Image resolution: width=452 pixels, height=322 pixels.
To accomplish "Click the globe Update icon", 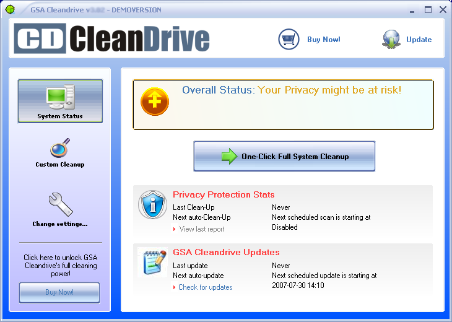I will coord(391,39).
